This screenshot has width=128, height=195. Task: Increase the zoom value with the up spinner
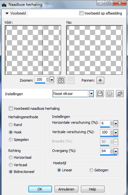click(48, 78)
